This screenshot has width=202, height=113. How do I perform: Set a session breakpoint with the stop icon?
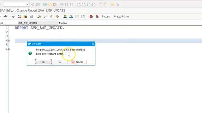click(91, 16)
